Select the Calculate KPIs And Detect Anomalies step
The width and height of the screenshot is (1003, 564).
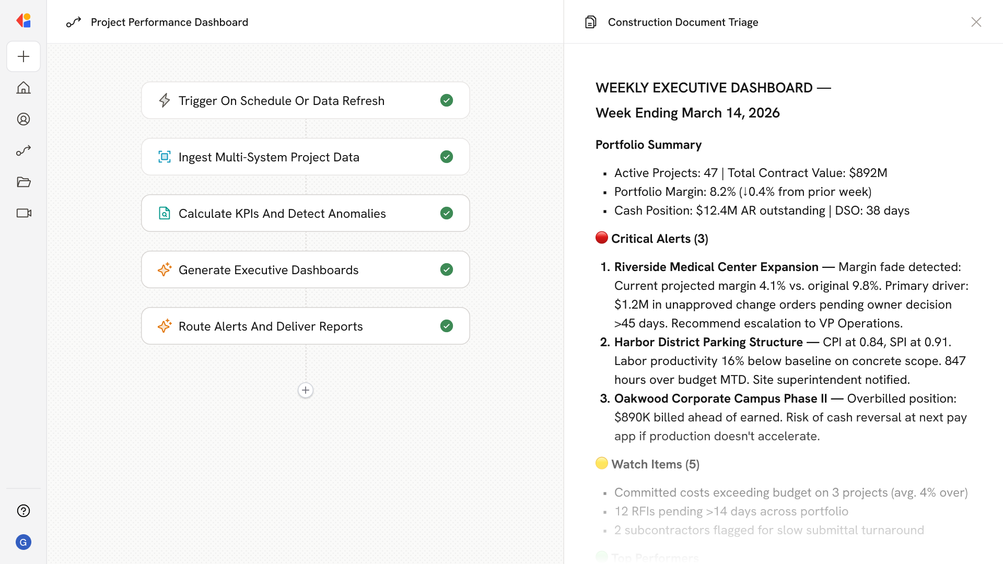[x=282, y=213]
